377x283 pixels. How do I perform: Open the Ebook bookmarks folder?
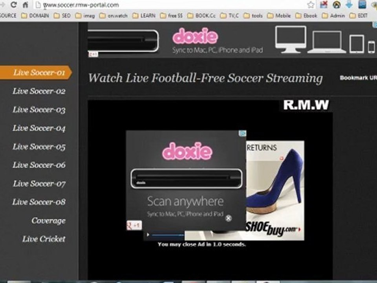[x=306, y=16]
